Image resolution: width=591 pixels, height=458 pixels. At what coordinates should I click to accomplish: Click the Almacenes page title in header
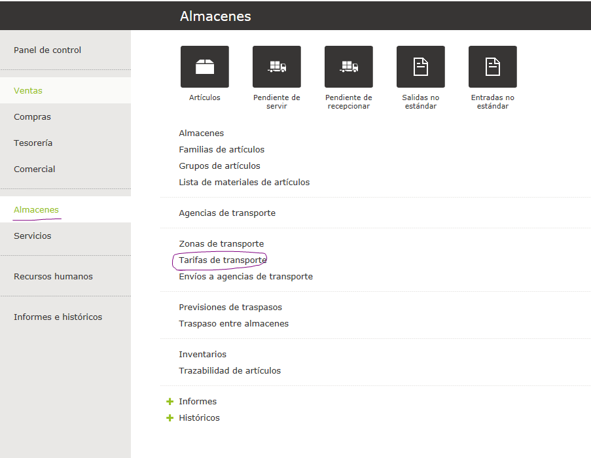215,16
